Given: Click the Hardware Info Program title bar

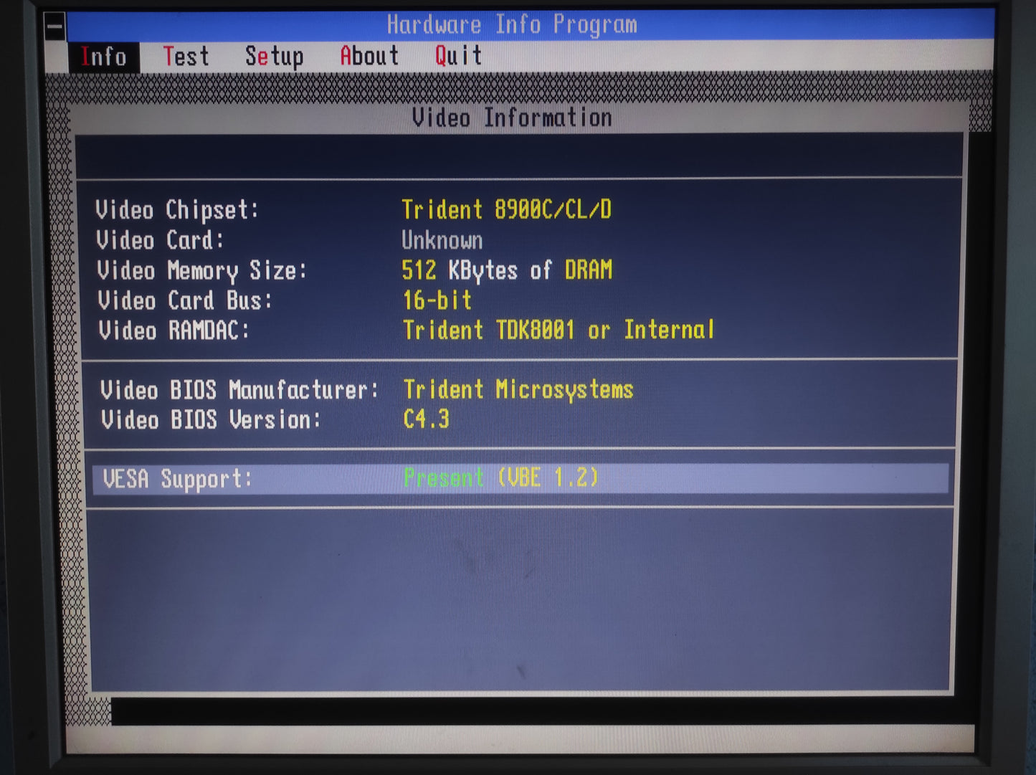Looking at the screenshot, I should tap(511, 25).
